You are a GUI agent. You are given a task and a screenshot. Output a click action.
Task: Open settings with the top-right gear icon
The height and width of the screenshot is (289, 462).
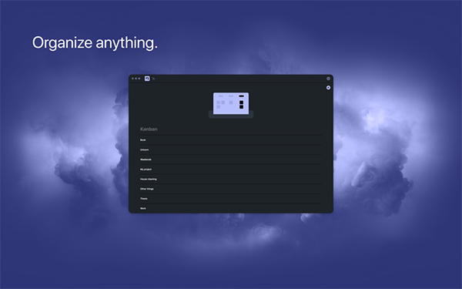tap(328, 79)
